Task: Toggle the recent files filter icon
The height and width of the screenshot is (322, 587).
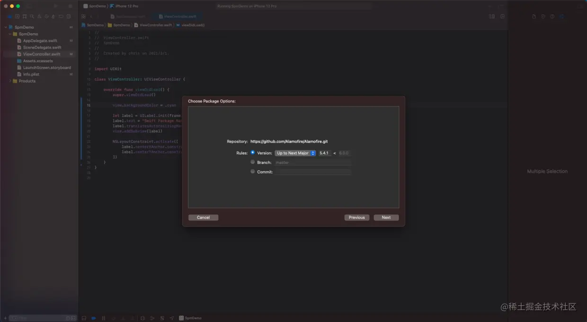Action: pyautogui.click(x=68, y=318)
